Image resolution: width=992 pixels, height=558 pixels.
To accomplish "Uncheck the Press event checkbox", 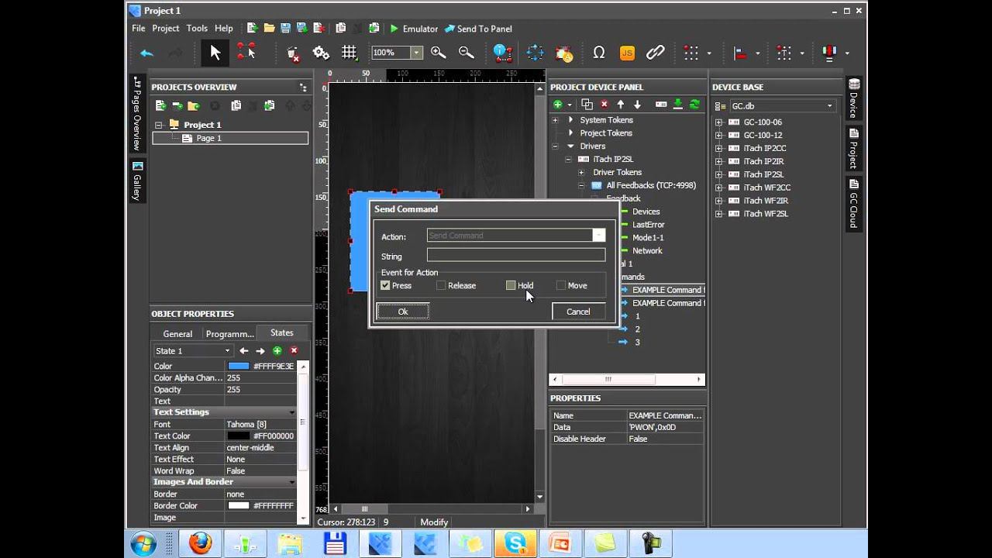I will [x=385, y=286].
